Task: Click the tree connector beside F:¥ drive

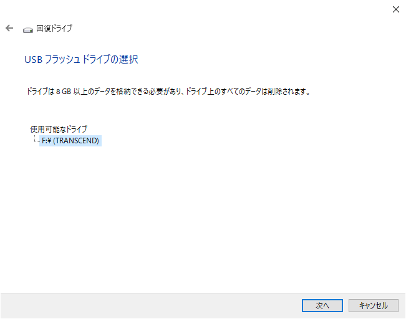Action: pos(37,139)
